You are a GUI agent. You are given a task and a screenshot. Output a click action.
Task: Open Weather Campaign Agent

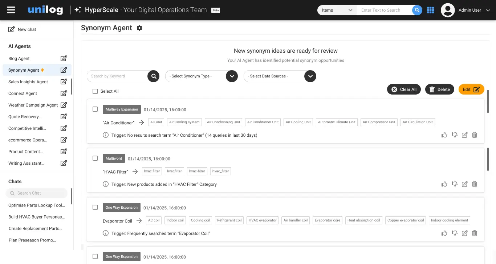33,105
